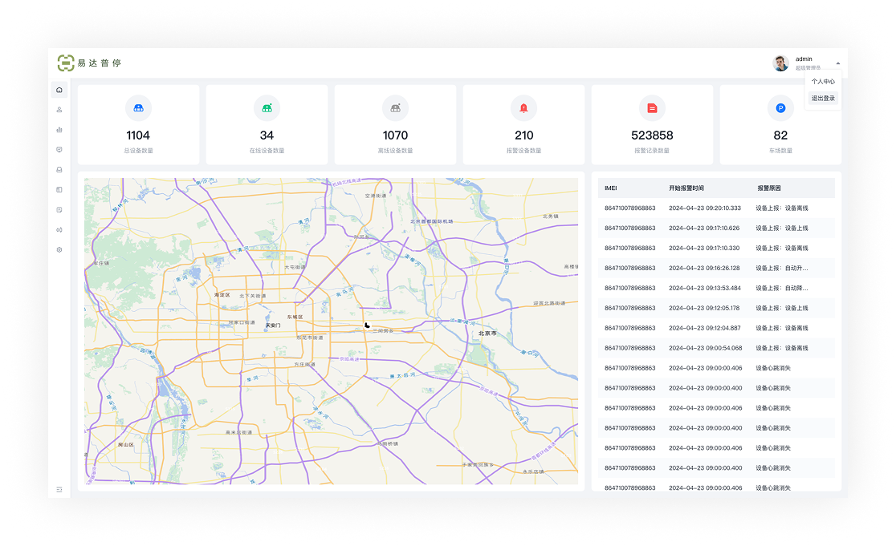Image resolution: width=896 pixels, height=546 pixels.
Task: Click the red alarm bell icon
Action: [x=523, y=108]
